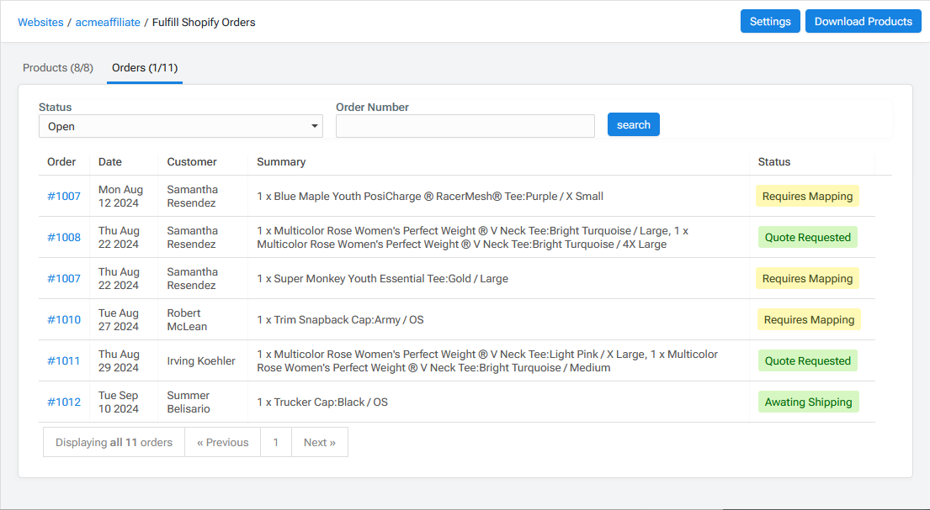Viewport: 930px width, 510px height.
Task: Open the acmeaffiliate breadcrumb link
Action: tap(108, 23)
